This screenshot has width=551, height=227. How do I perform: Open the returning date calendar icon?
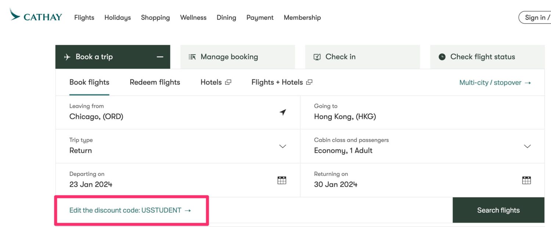click(526, 180)
